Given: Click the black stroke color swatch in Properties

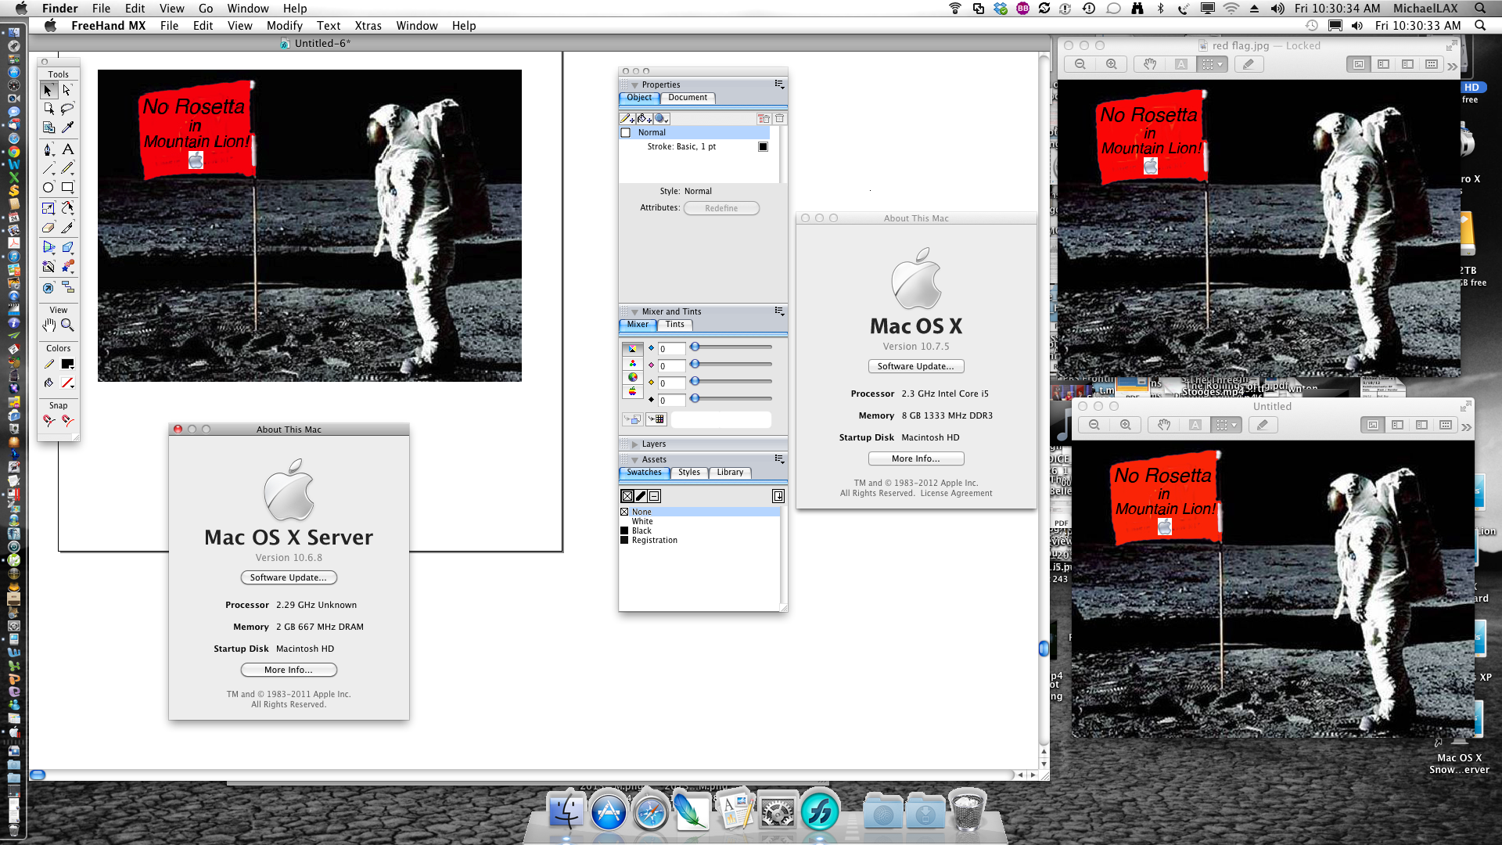Looking at the screenshot, I should pyautogui.click(x=764, y=147).
